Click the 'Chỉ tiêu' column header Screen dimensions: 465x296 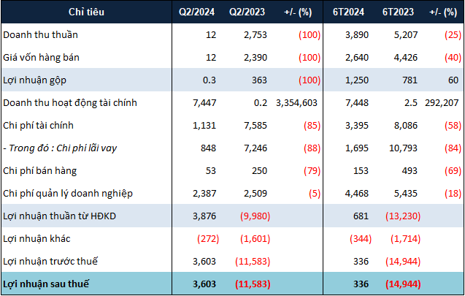[85, 12]
